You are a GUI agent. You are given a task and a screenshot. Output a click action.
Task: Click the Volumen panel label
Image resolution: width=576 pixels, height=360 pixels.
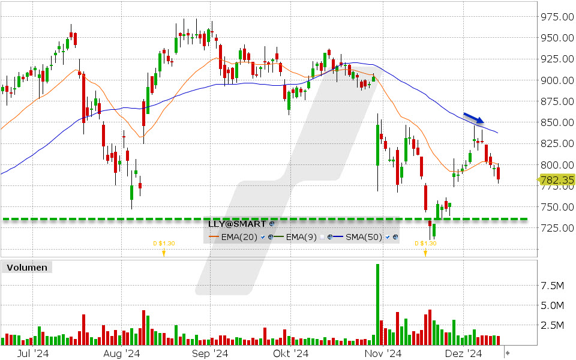click(27, 268)
